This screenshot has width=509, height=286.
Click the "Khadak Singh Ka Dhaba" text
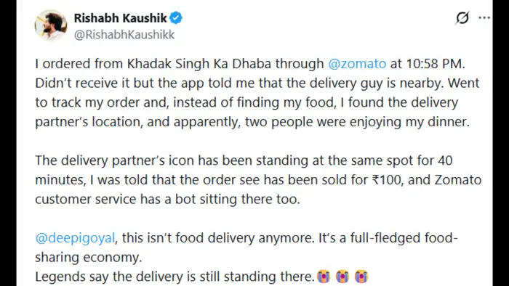coord(199,64)
